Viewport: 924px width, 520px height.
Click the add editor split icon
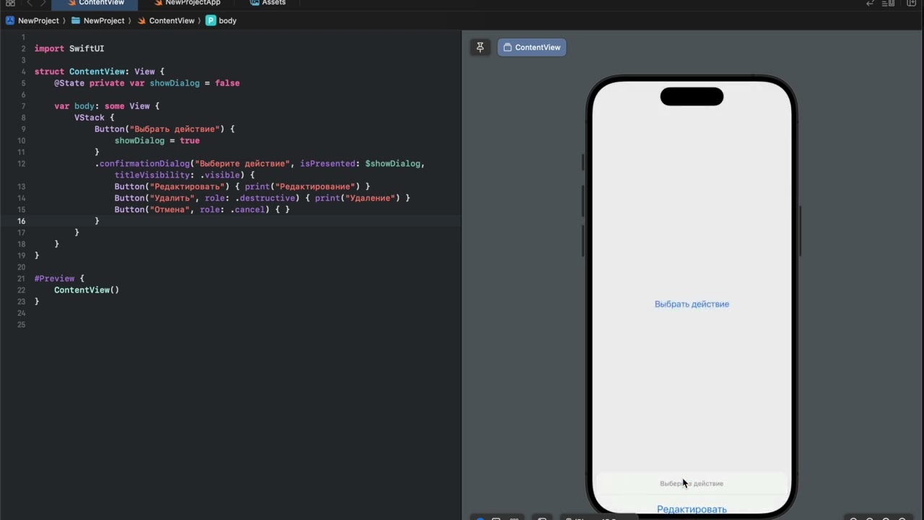click(x=911, y=4)
